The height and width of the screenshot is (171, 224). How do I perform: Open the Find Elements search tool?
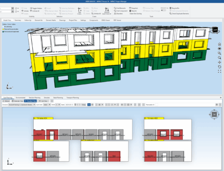[x=120, y=8]
